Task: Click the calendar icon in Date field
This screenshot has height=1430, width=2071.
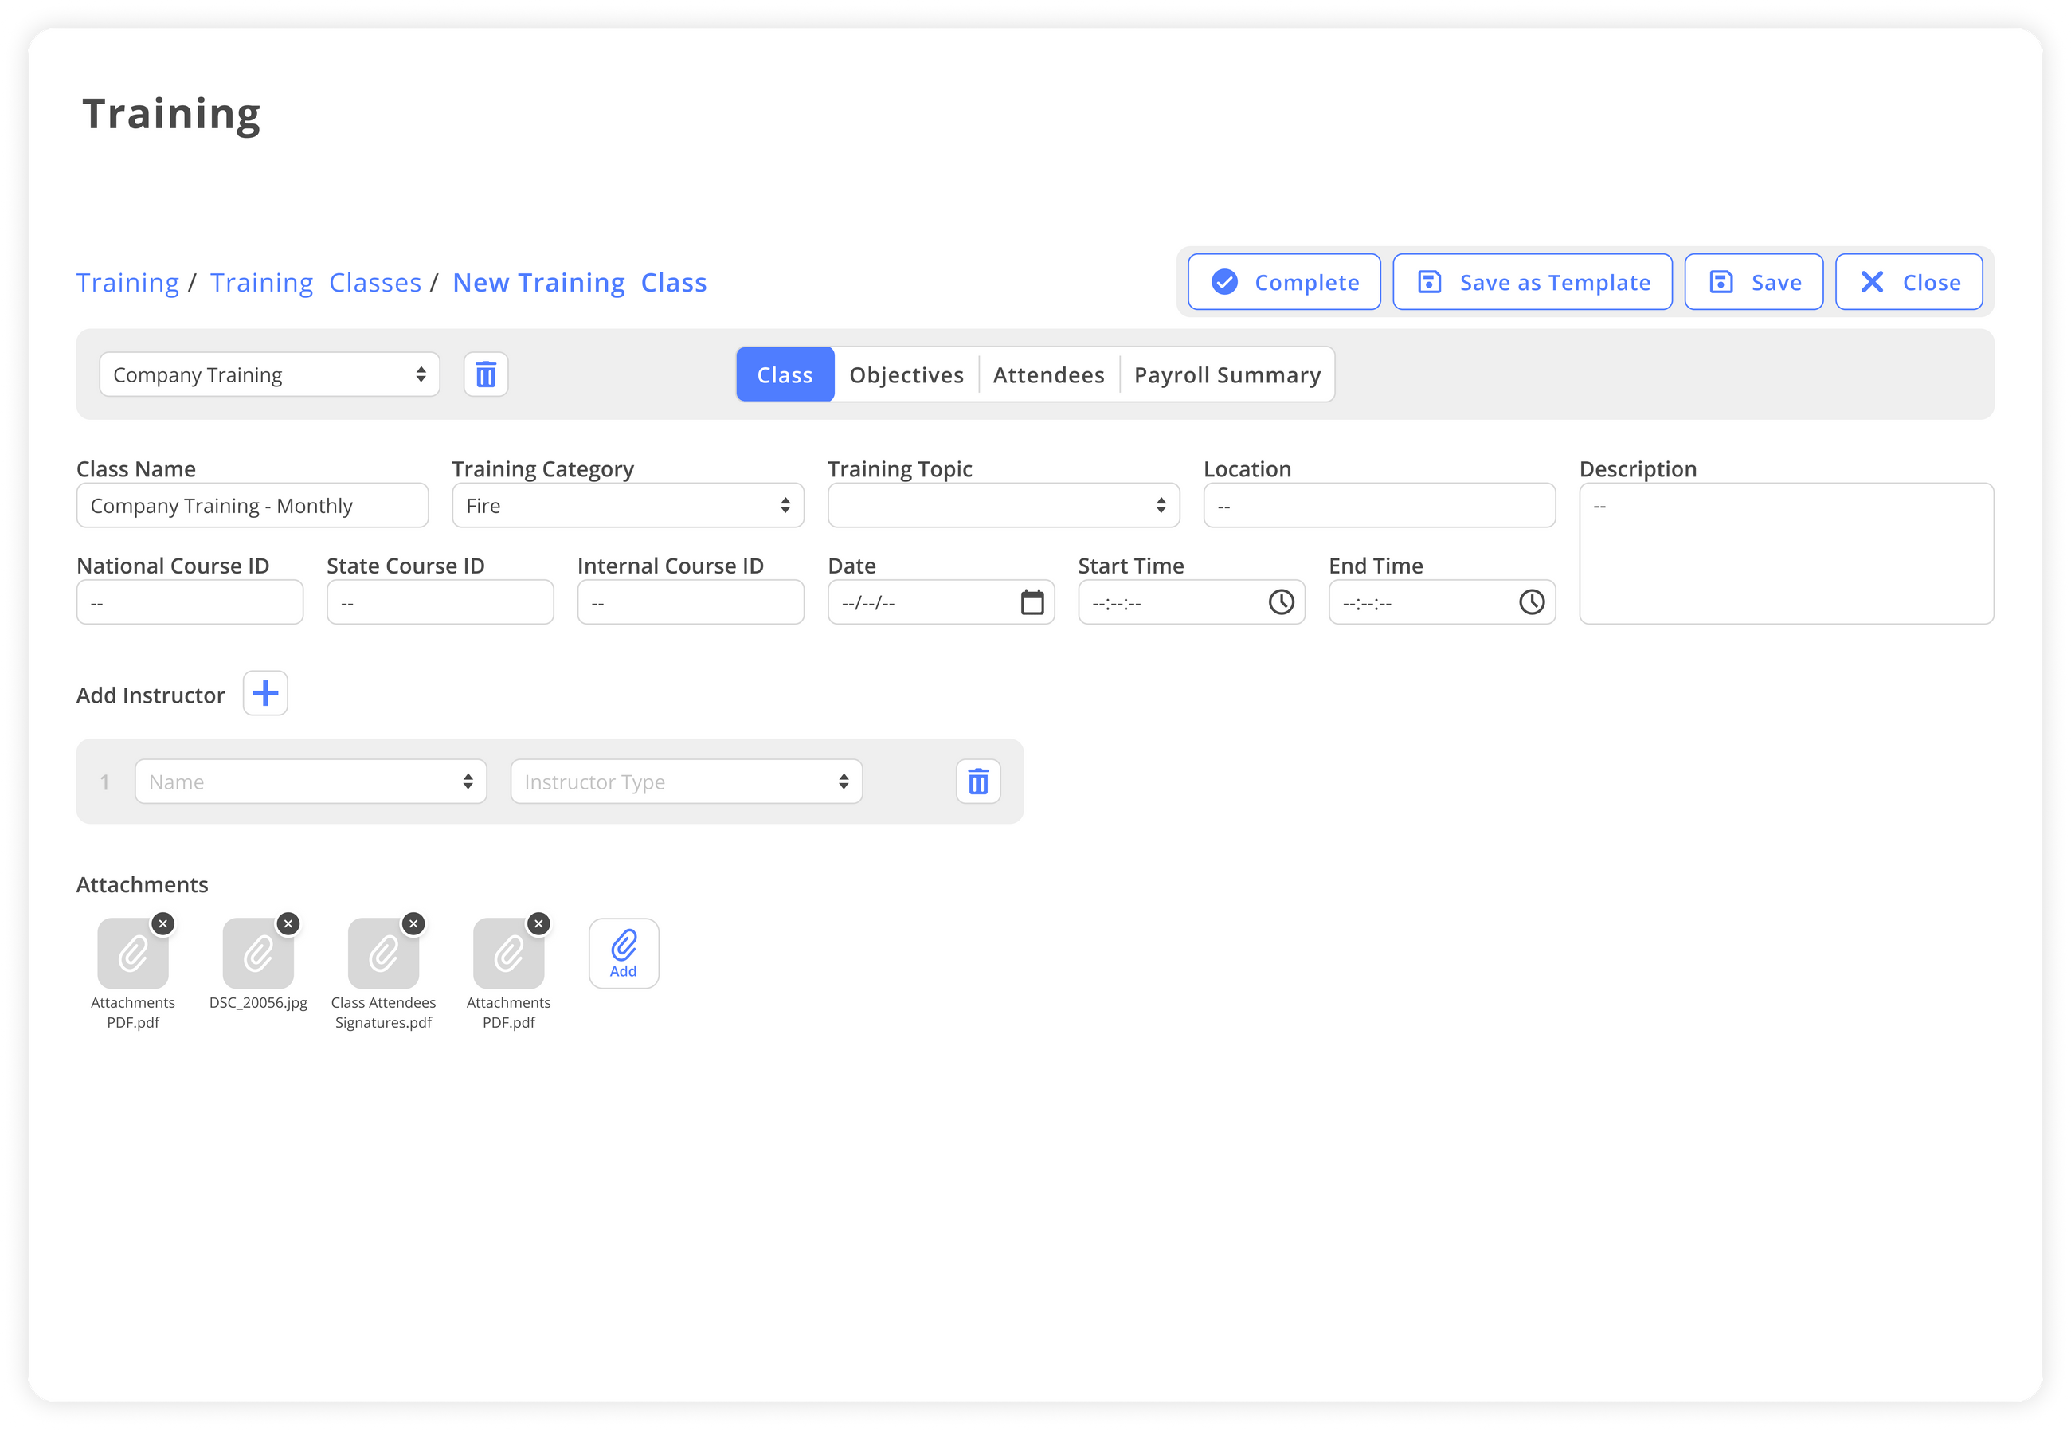Action: [x=1032, y=602]
